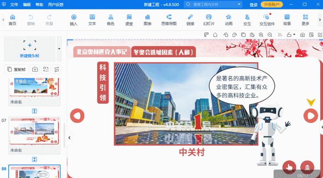Open the 动画 animation tool
Image resolution: width=323 pixels, height=178 pixels.
[229, 20]
